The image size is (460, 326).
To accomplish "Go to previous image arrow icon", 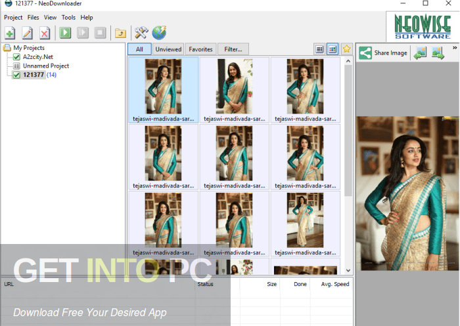I will (x=420, y=53).
